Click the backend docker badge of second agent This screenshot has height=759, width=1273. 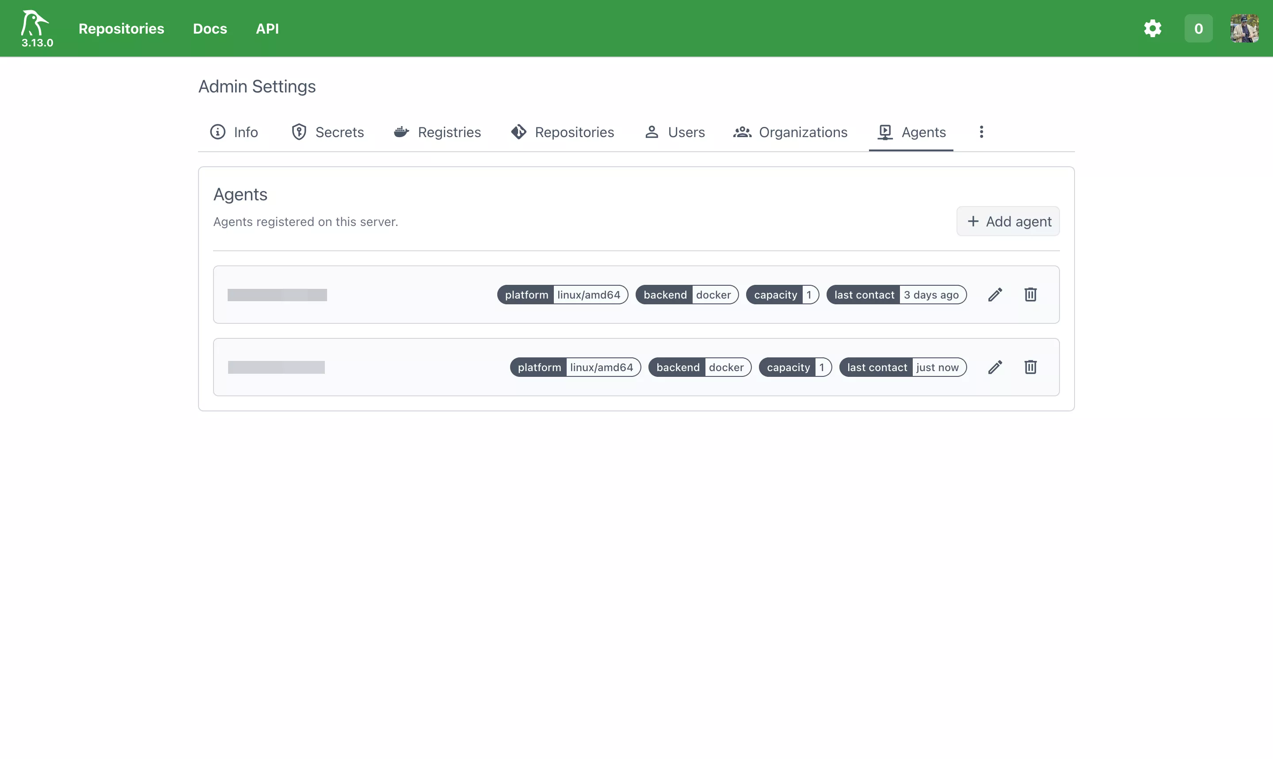tap(700, 367)
